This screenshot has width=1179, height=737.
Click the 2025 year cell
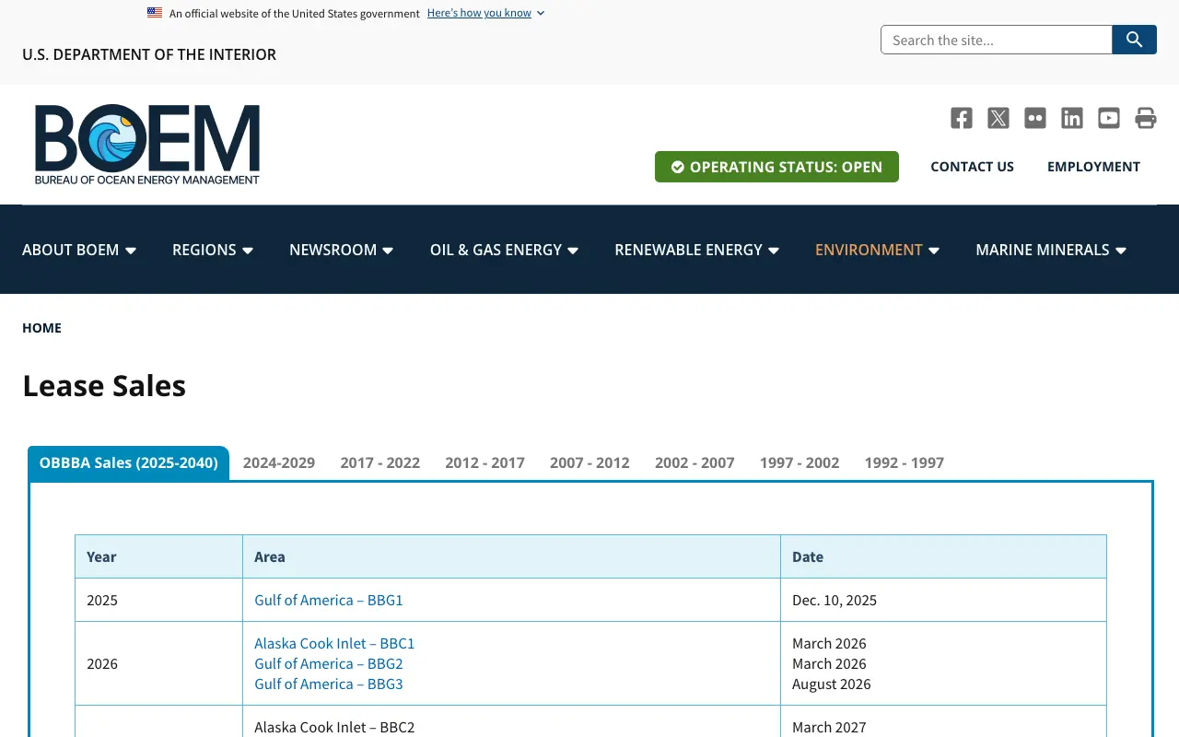[x=158, y=600]
